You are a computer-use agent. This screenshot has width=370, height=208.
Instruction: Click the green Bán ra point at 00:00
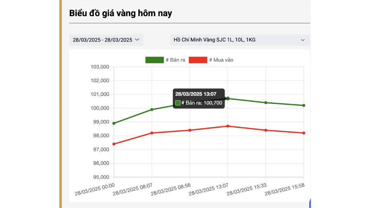(114, 123)
